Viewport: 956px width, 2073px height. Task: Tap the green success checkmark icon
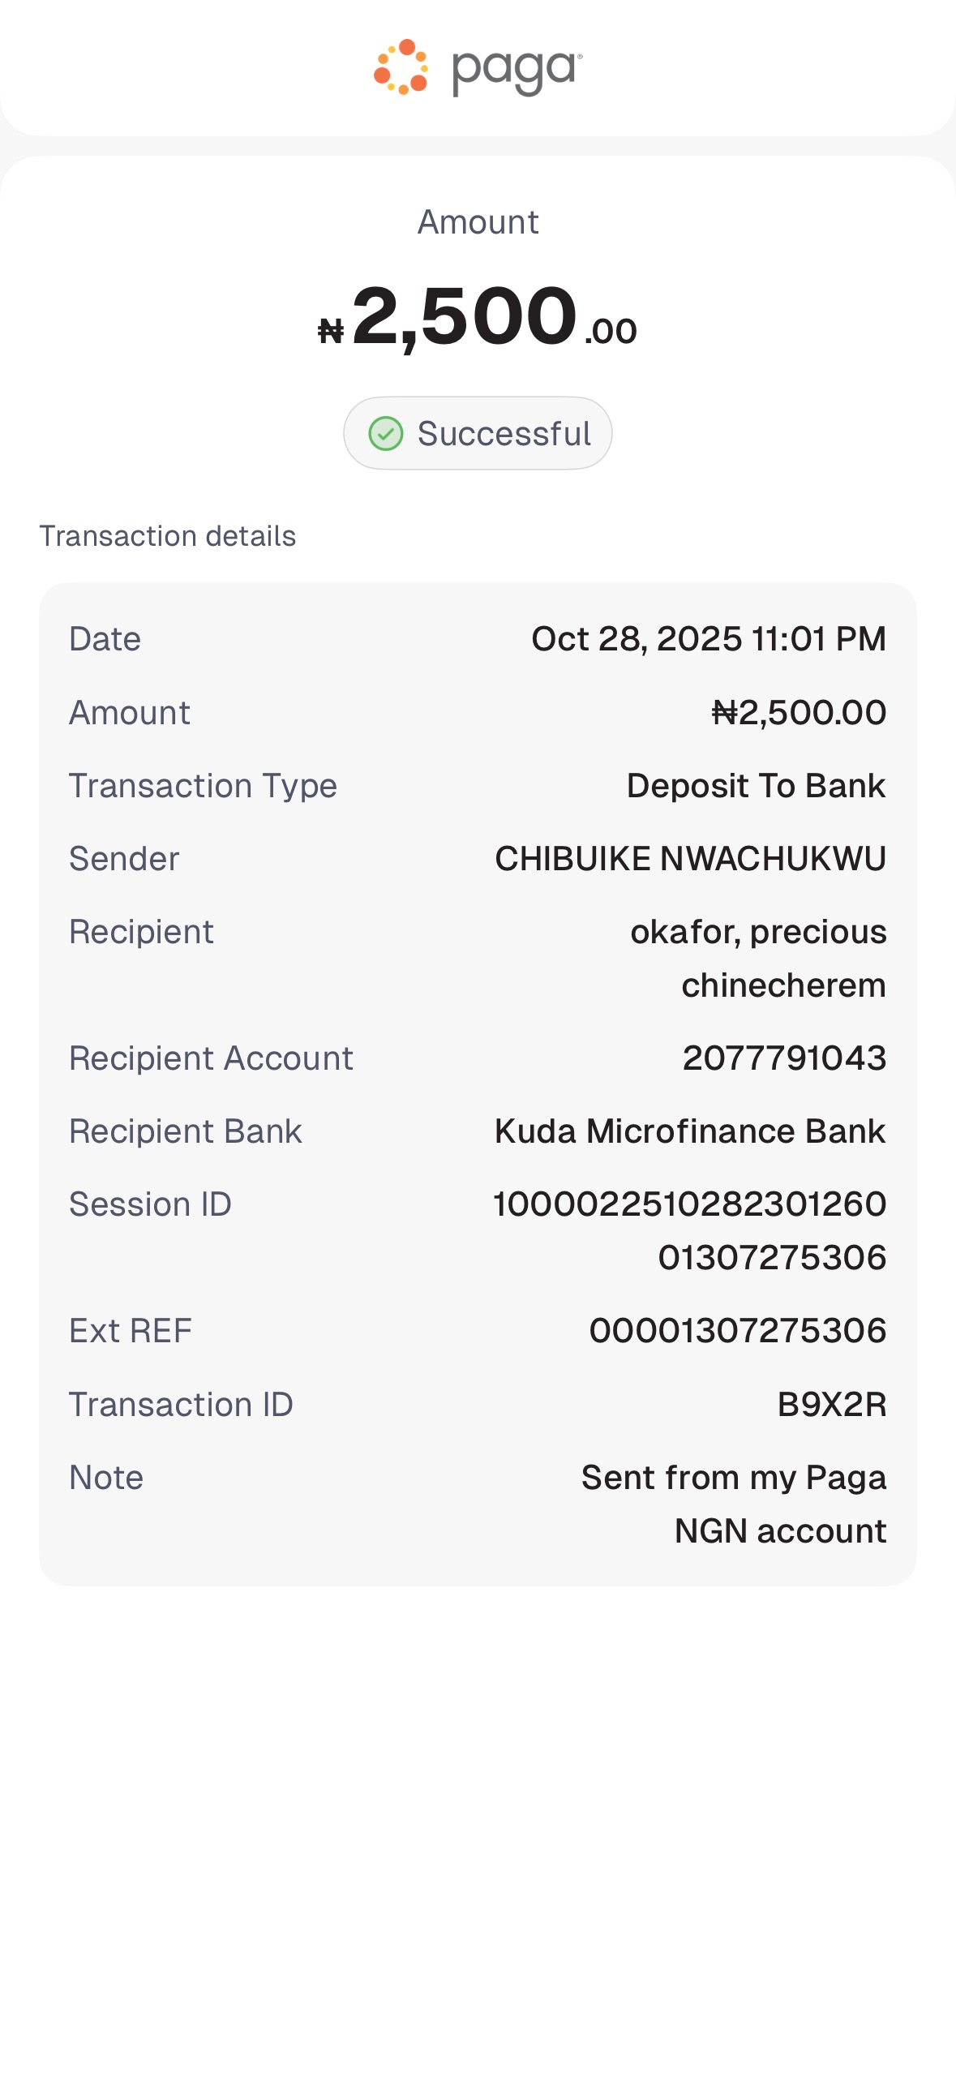click(386, 434)
